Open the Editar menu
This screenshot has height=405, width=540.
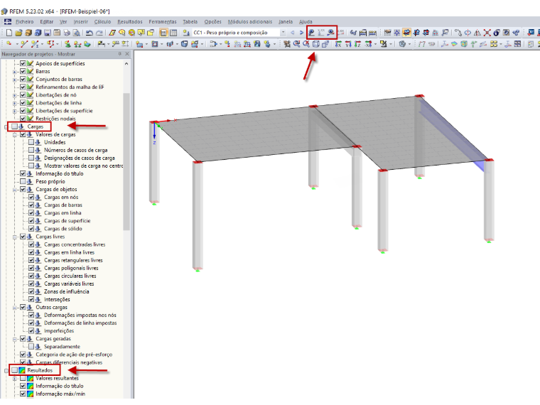[x=46, y=21]
